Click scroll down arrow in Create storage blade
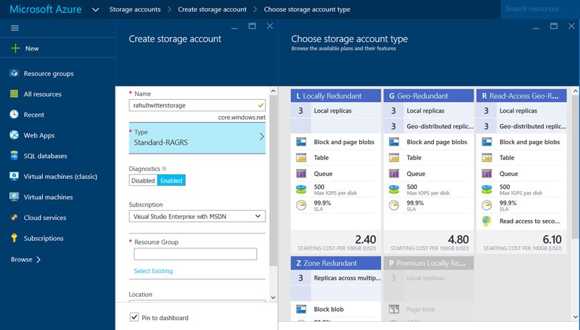This screenshot has width=580, height=330. (x=273, y=297)
